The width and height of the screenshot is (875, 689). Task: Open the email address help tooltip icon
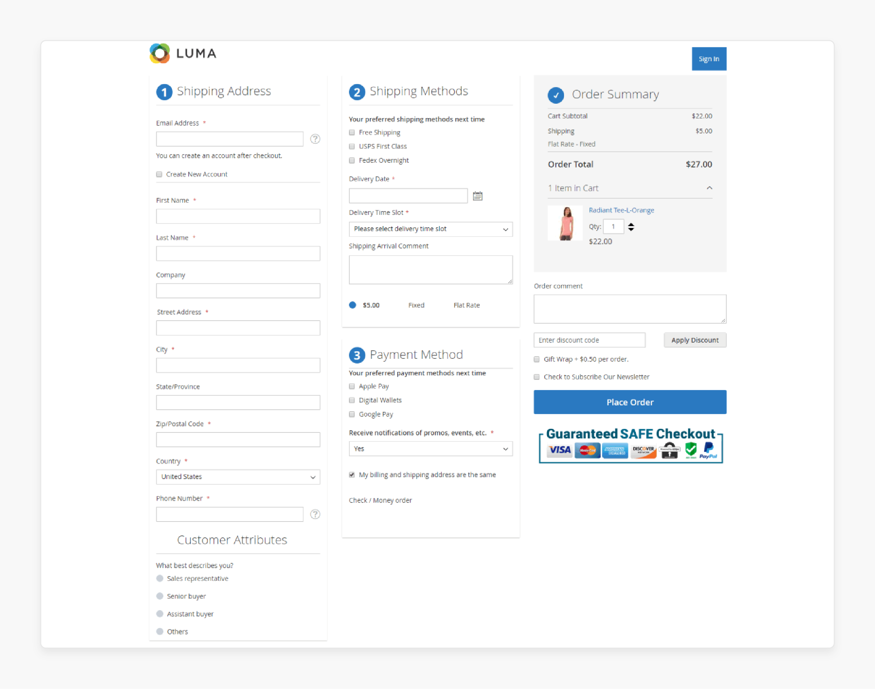(315, 139)
